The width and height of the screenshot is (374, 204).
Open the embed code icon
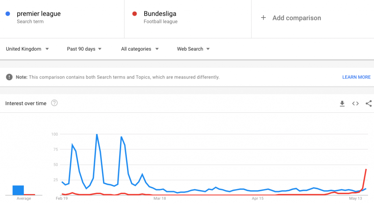click(x=355, y=103)
